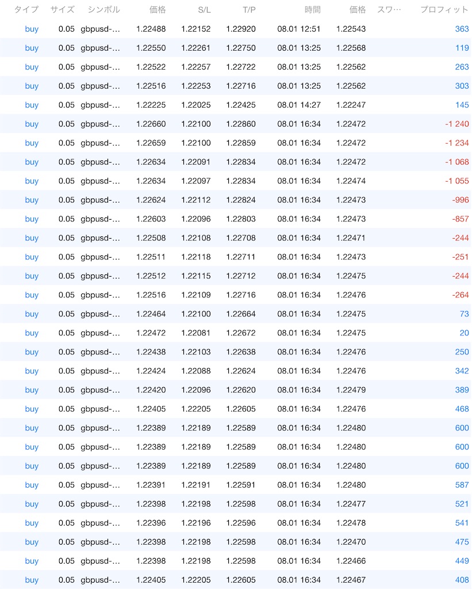Select the profit value 521

462,504
